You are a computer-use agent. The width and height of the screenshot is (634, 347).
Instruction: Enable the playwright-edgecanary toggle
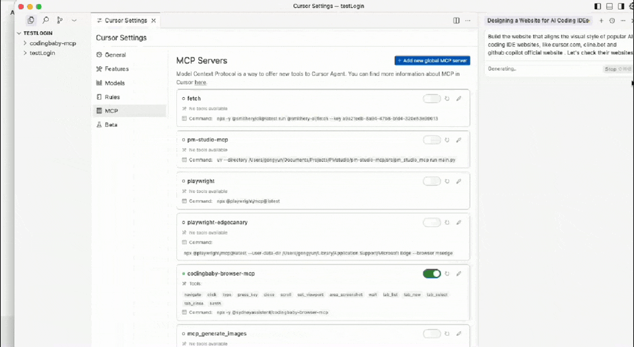click(x=432, y=223)
